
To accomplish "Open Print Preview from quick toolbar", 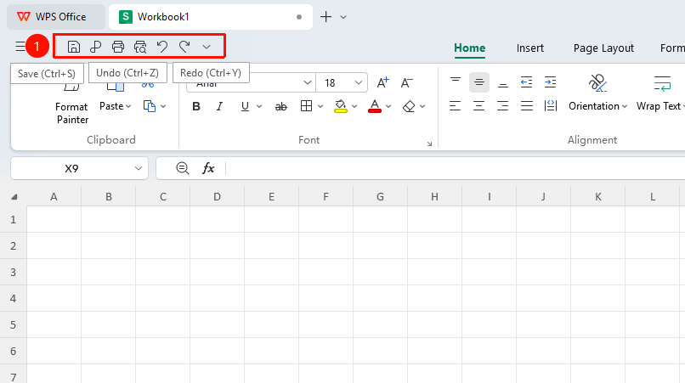I will [x=139, y=47].
